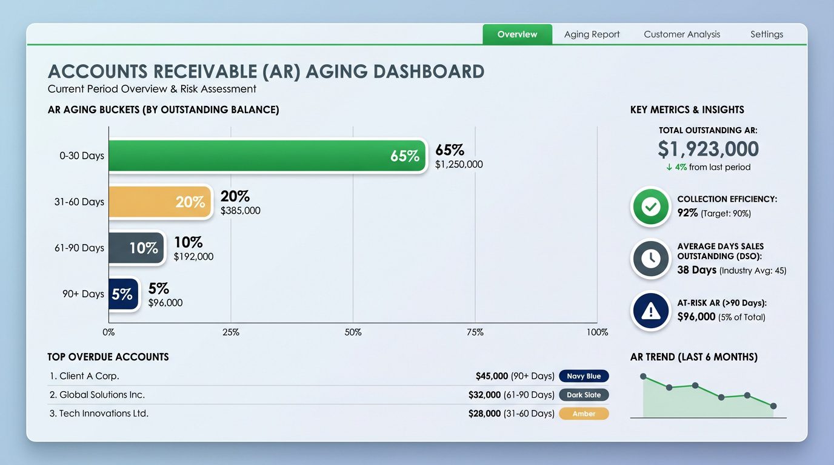
Task: Select Client A Corp overdue account entry
Action: click(x=88, y=376)
